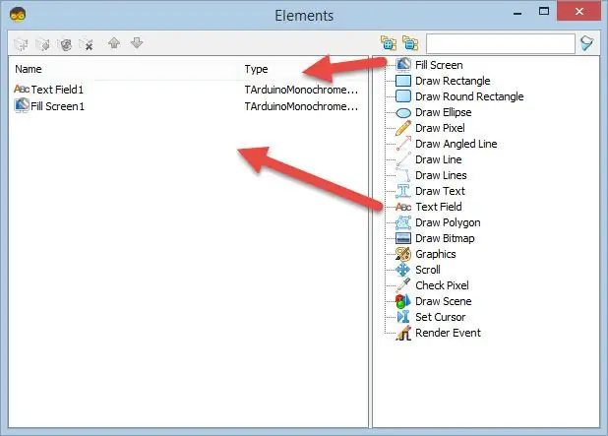The image size is (608, 436).
Task: Click the Draw Text icon
Action: 403,191
